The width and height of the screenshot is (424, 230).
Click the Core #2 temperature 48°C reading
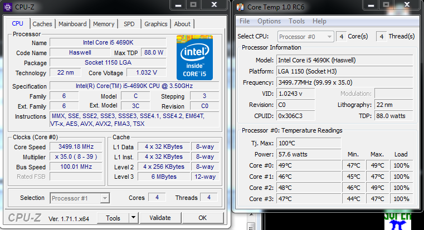309,188
